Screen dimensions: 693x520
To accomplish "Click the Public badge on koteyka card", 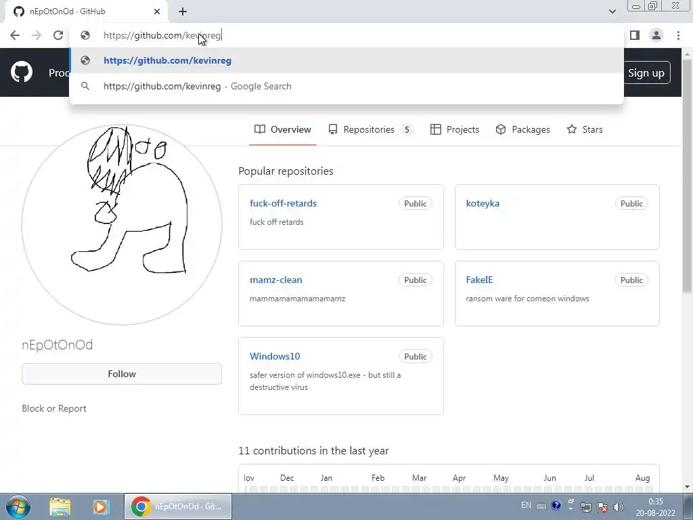I will [x=631, y=203].
